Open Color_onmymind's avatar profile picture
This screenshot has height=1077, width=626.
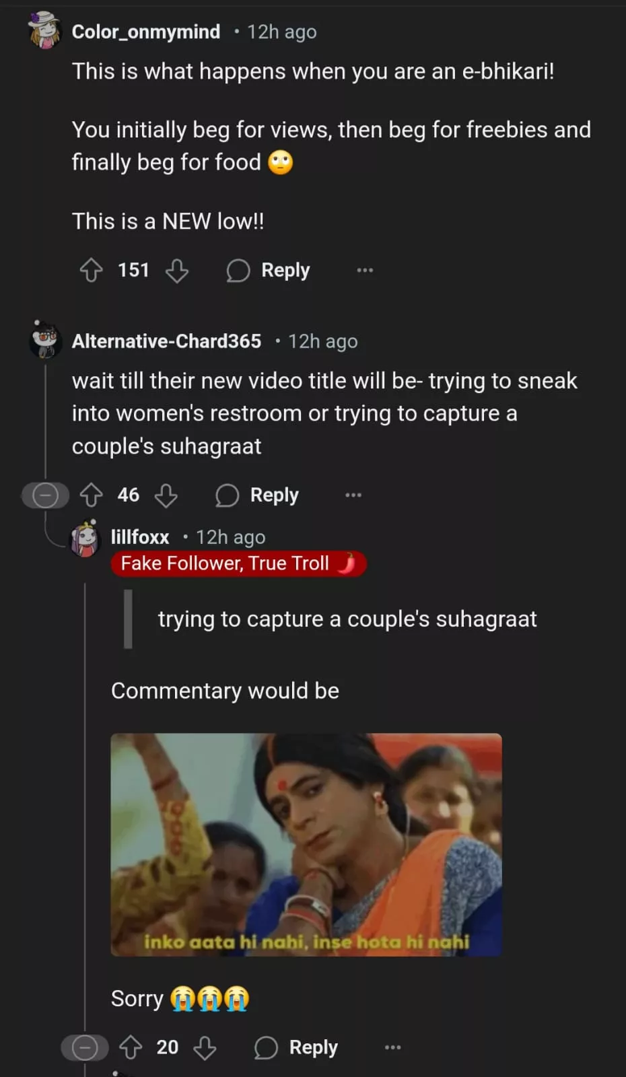(x=44, y=30)
